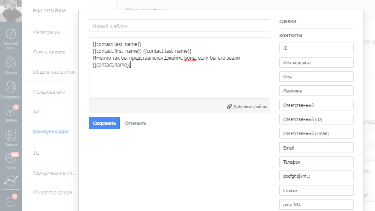Open the Почта mail icon
The width and height of the screenshot is (375, 211).
(x=11, y=159)
